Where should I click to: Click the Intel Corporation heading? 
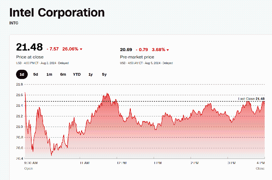pyautogui.click(x=57, y=13)
